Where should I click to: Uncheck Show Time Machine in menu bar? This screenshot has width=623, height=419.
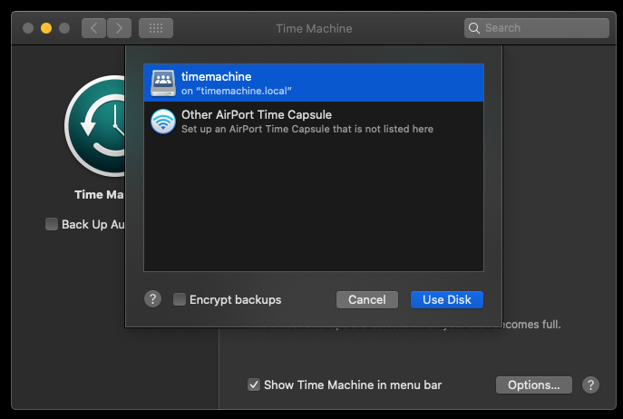[254, 385]
